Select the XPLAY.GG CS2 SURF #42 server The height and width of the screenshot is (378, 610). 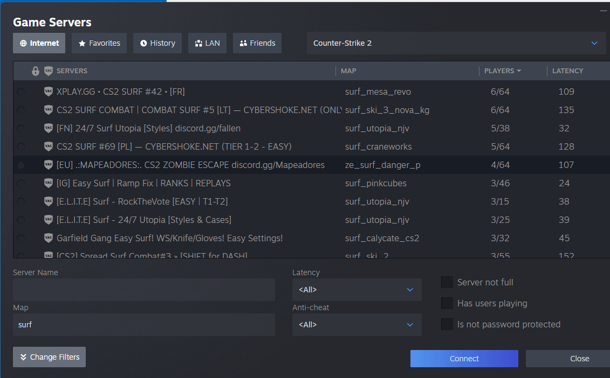[312, 92]
